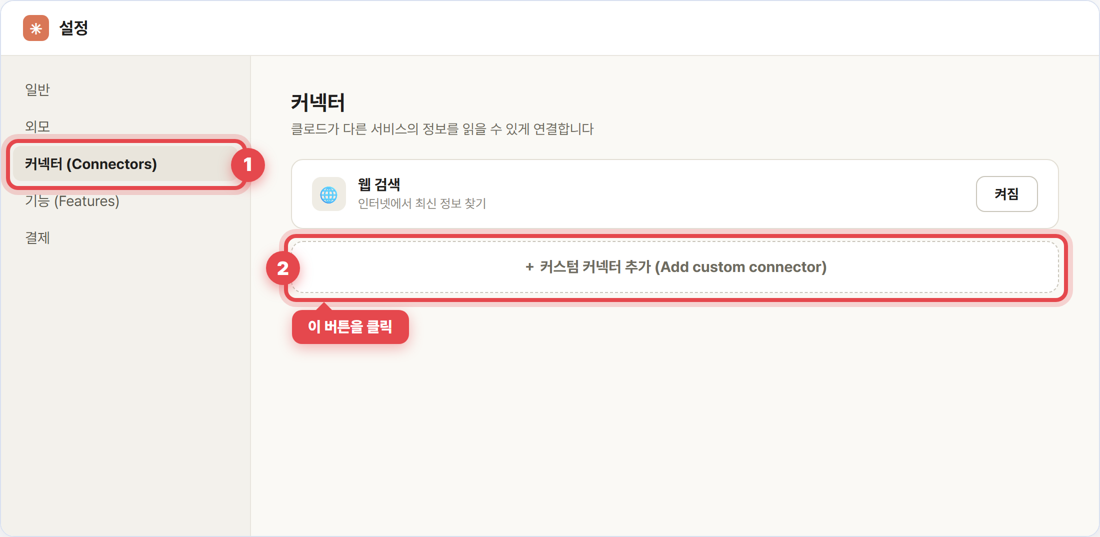Click 커스텀 커넥터 추가 (Add custom connector)
Image resolution: width=1100 pixels, height=537 pixels.
click(675, 267)
